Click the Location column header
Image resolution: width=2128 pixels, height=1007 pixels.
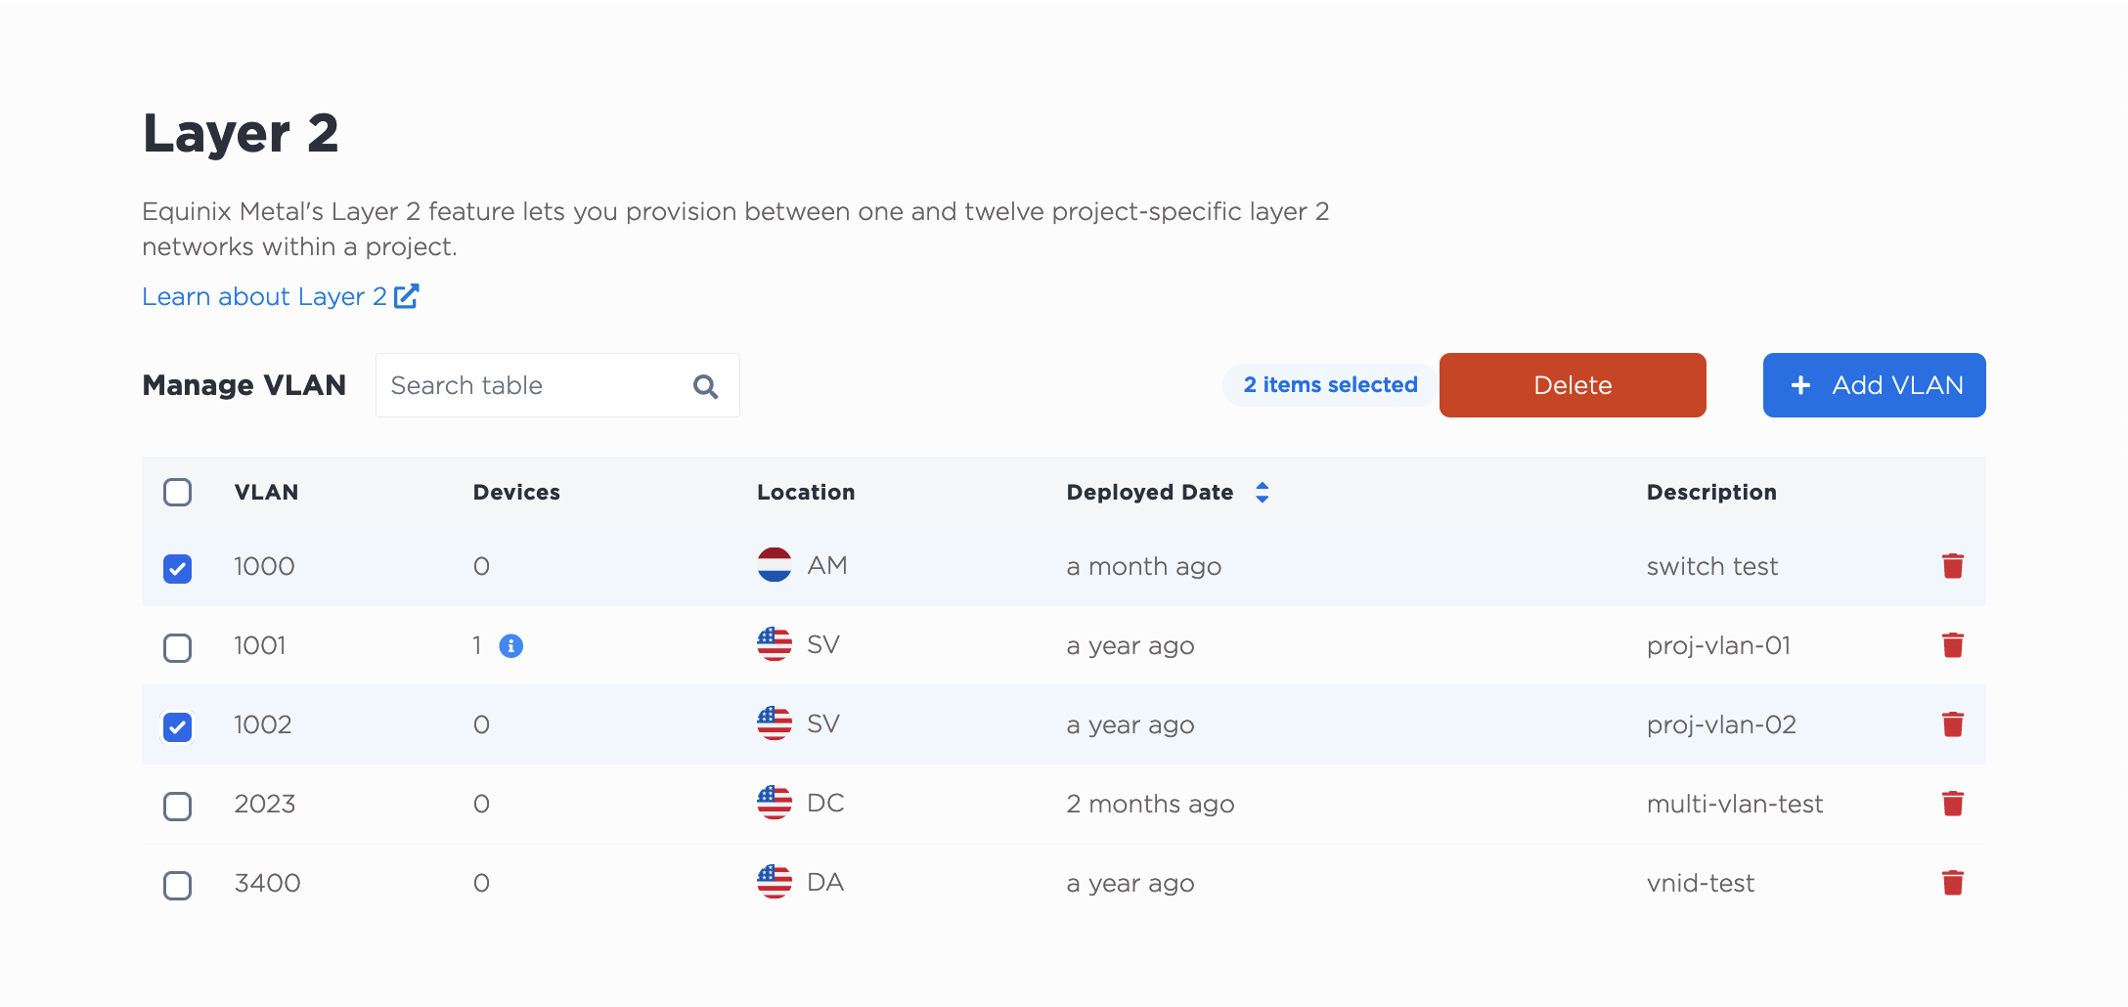[806, 492]
